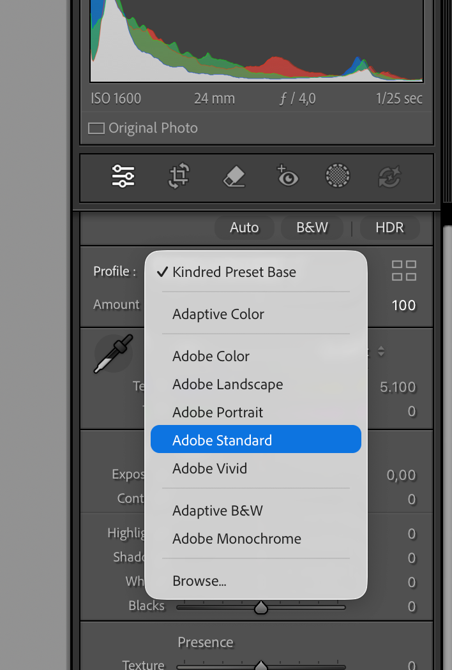The image size is (452, 670).
Task: Choose Adobe Color profile
Action: pyautogui.click(x=256, y=356)
